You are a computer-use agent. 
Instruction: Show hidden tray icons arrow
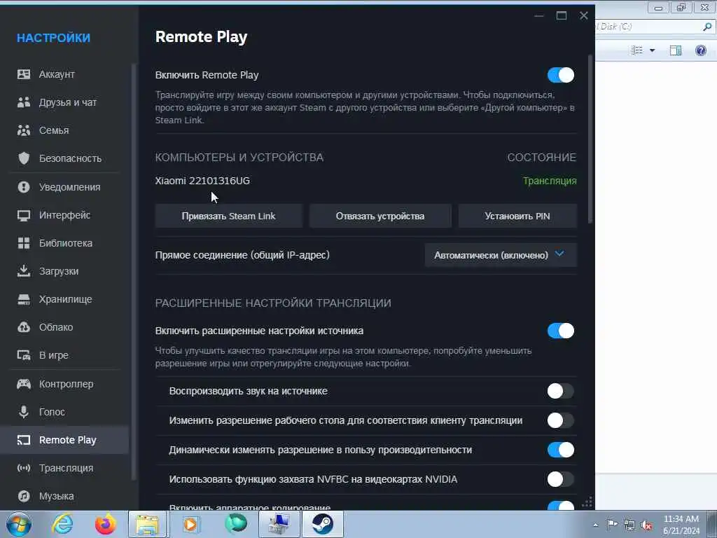pyautogui.click(x=595, y=525)
